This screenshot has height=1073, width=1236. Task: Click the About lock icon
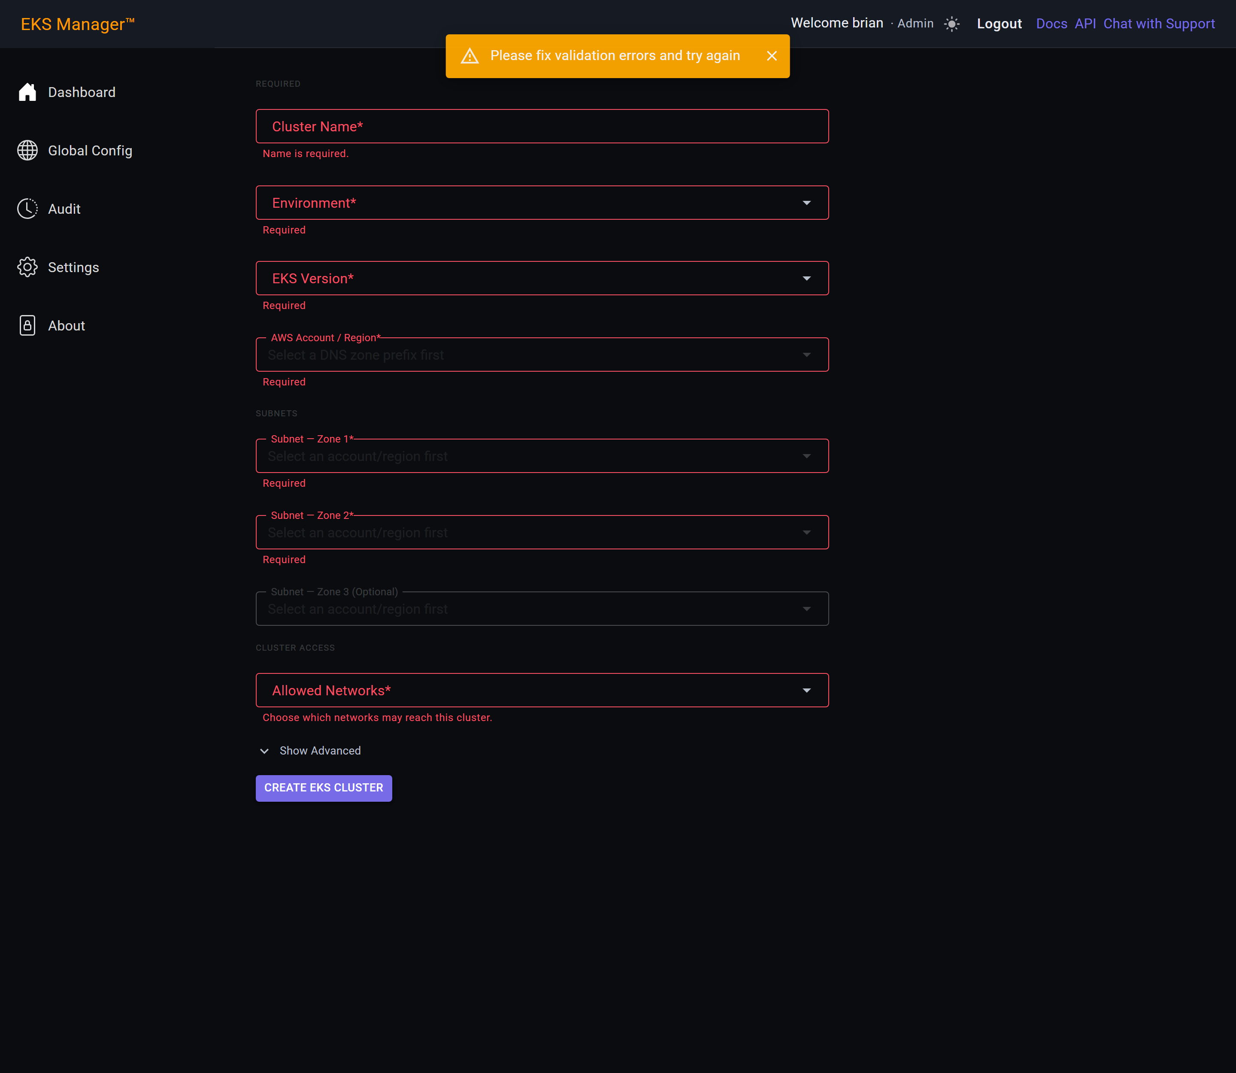tap(27, 326)
